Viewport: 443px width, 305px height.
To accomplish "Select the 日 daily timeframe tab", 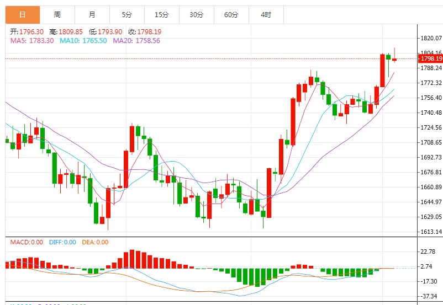I will 23,15.
